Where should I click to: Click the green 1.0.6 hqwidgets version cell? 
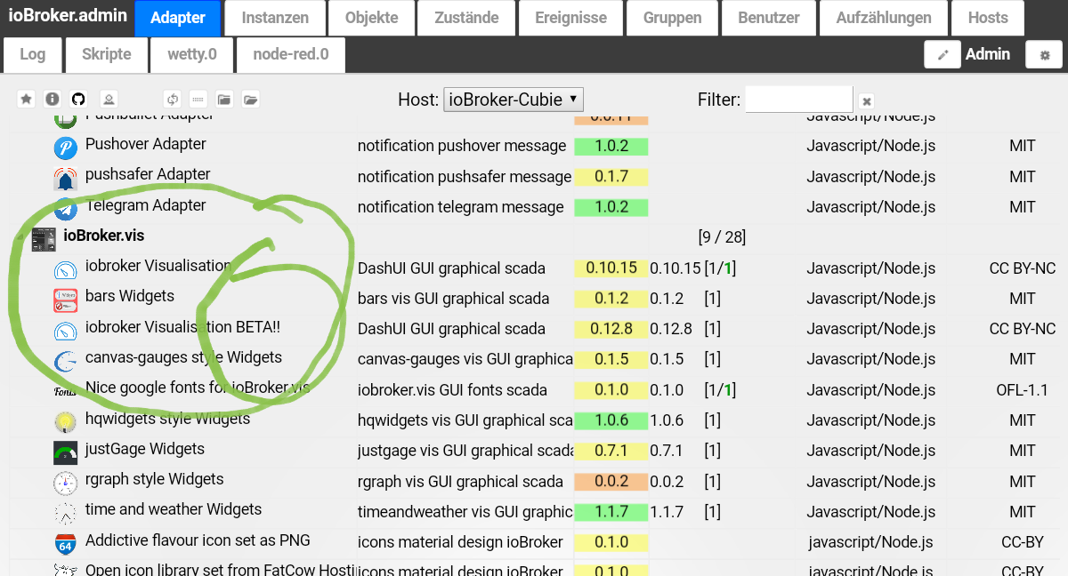tap(611, 420)
